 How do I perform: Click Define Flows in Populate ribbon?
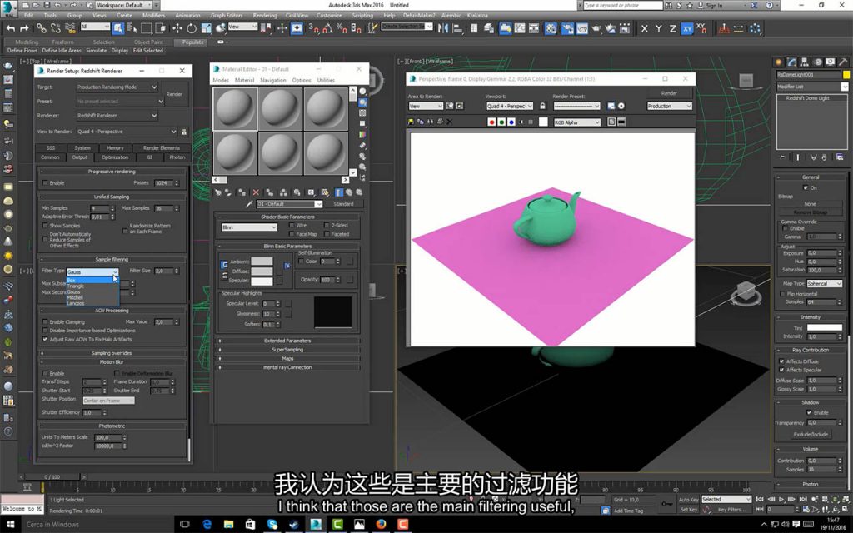[x=22, y=51]
